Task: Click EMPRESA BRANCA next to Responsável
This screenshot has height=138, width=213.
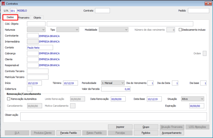Action: [49, 65]
